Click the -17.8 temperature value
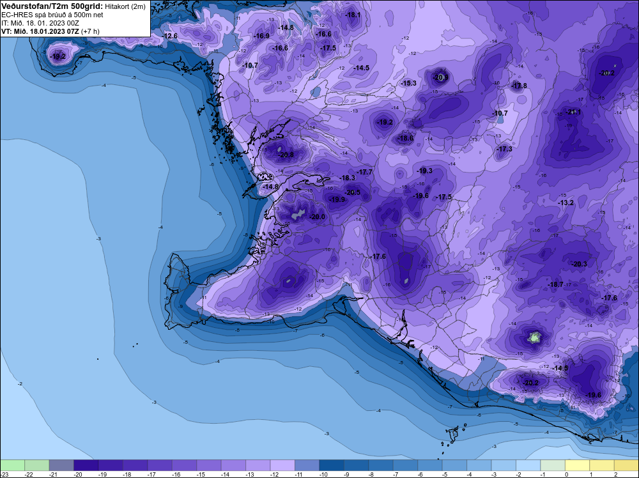 519,86
